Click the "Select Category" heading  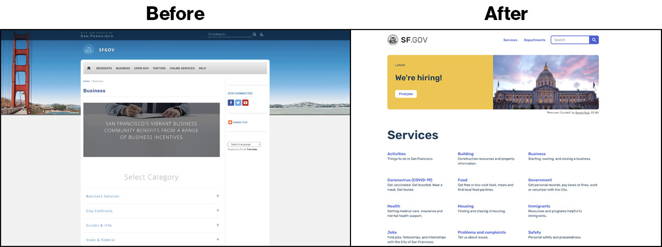click(151, 177)
